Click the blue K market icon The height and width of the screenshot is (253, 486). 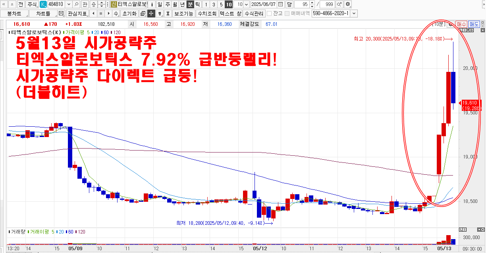[x=43, y=4]
